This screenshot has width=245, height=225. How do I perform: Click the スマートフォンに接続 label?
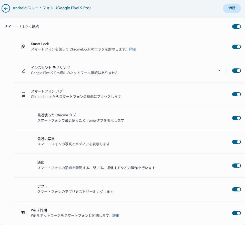(x=22, y=26)
